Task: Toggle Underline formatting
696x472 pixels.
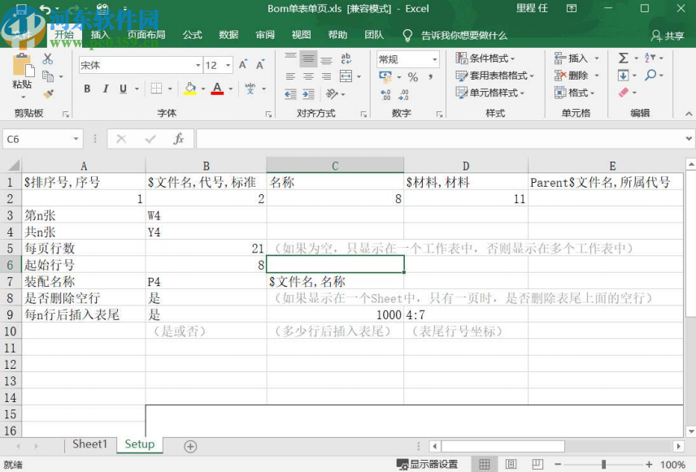Action: tap(124, 89)
